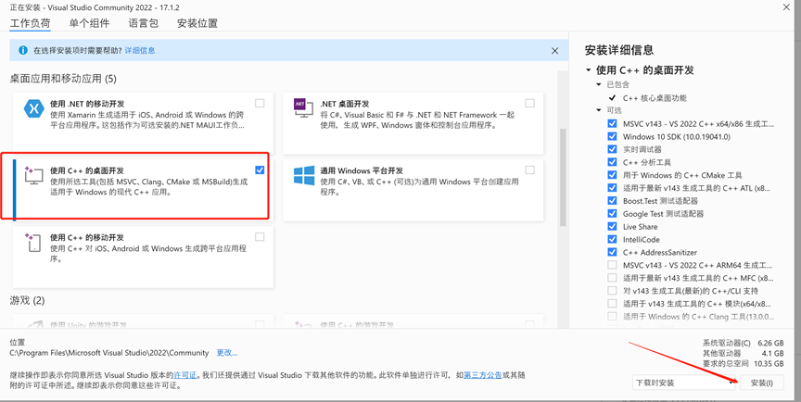Image resolution: width=801 pixels, height=402 pixels.
Task: Switch to the 语言包 tab
Action: click(x=144, y=23)
